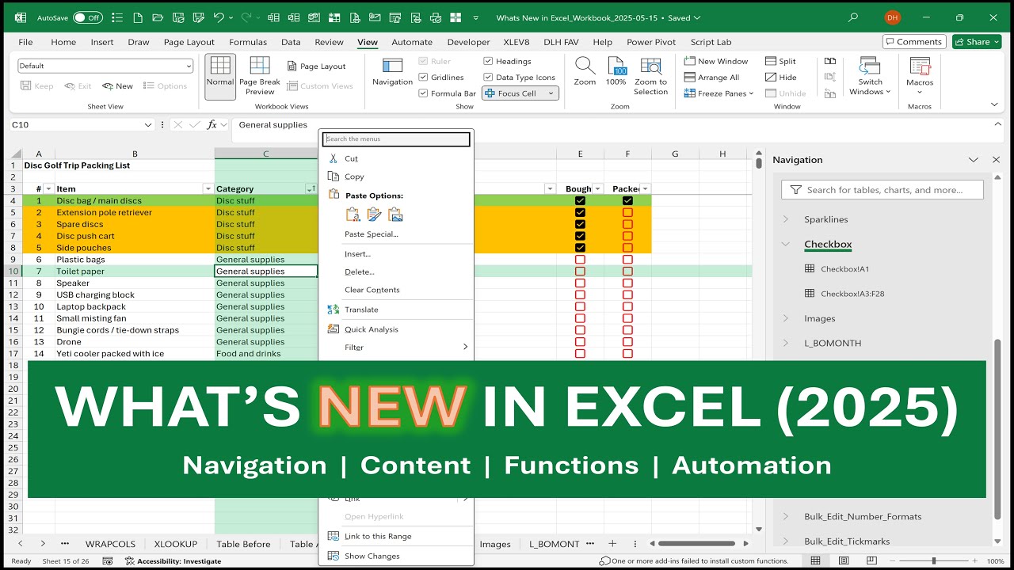Expand the Sparklines group in Navigation pane

point(786,219)
